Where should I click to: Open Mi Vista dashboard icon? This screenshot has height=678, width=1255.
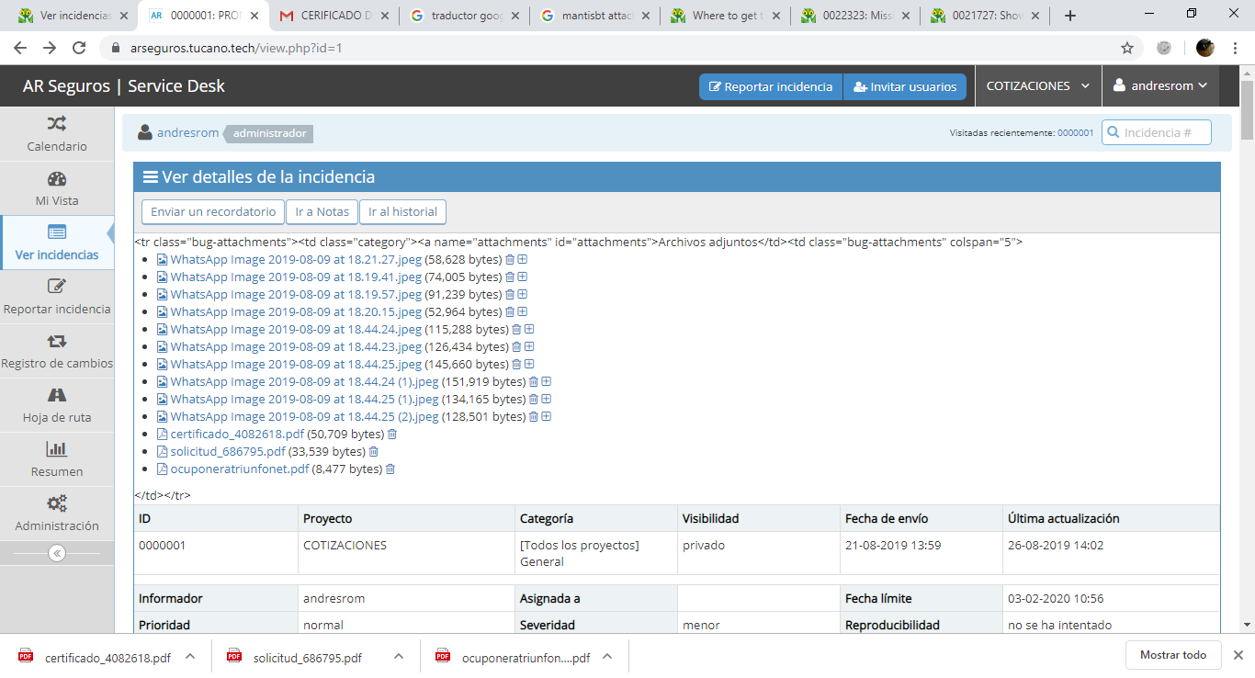click(x=57, y=179)
